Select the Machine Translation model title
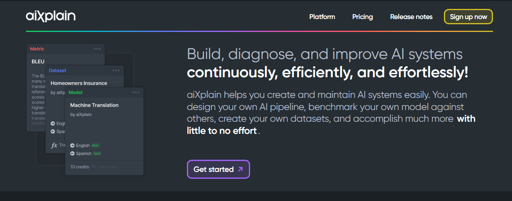The height and width of the screenshot is (201, 512). tap(94, 105)
